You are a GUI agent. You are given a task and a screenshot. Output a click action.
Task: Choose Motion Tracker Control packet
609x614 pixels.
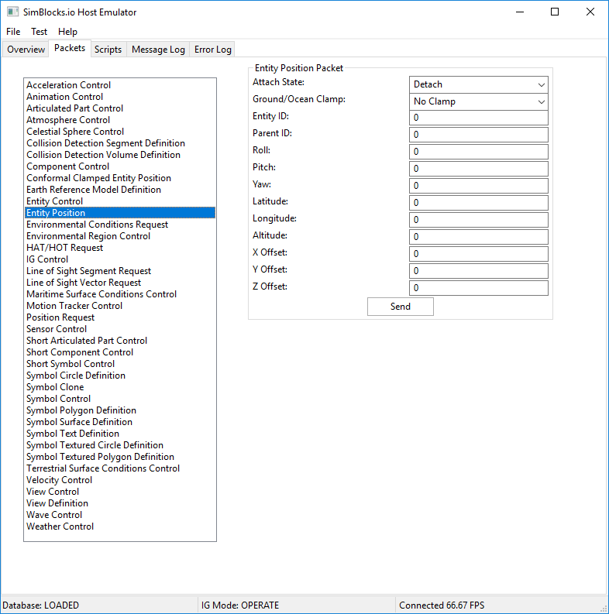click(x=120, y=306)
